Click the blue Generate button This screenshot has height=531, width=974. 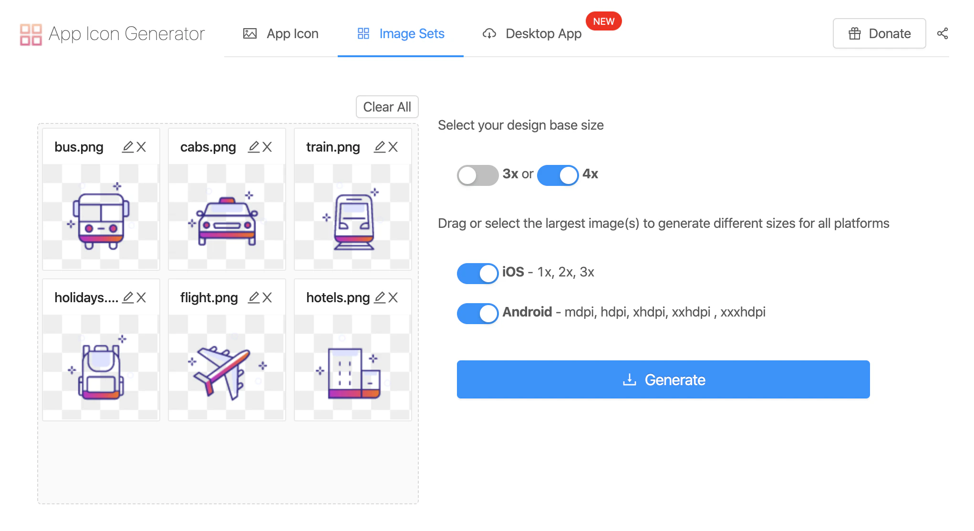tap(663, 379)
